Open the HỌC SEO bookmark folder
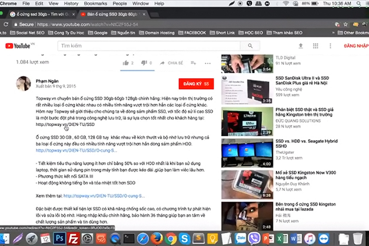 (x=250, y=33)
